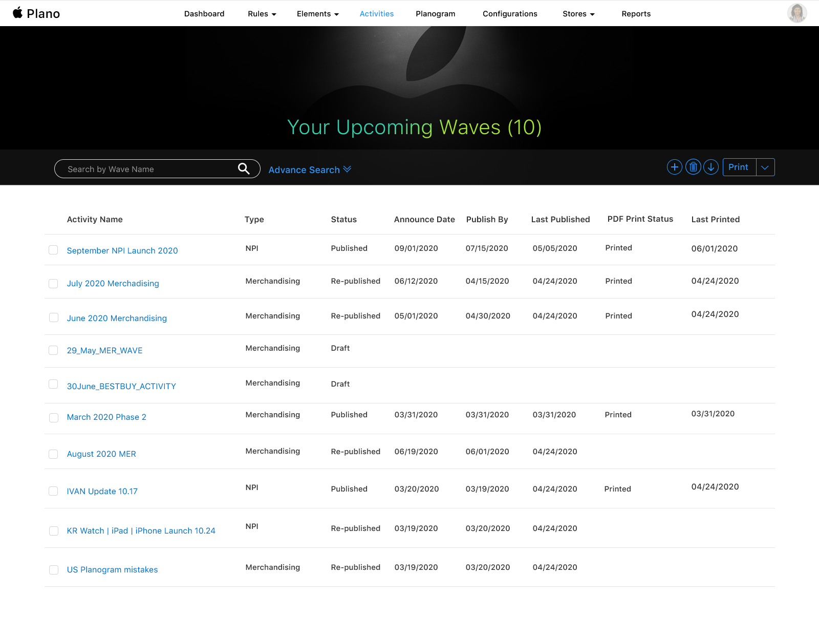Image resolution: width=819 pixels, height=617 pixels.
Task: Click Your Upcoming Waves (10) heading
Action: [x=414, y=127]
